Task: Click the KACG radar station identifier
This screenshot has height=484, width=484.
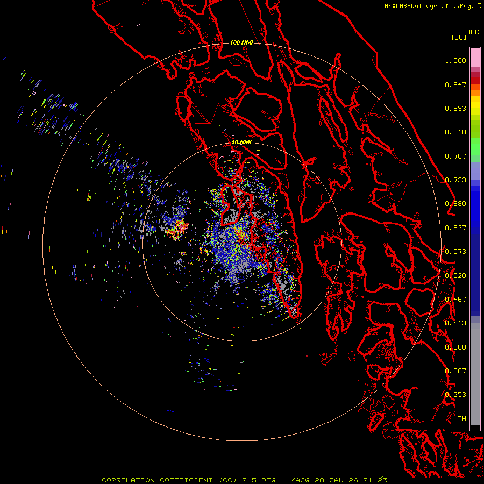Action: 300,480
